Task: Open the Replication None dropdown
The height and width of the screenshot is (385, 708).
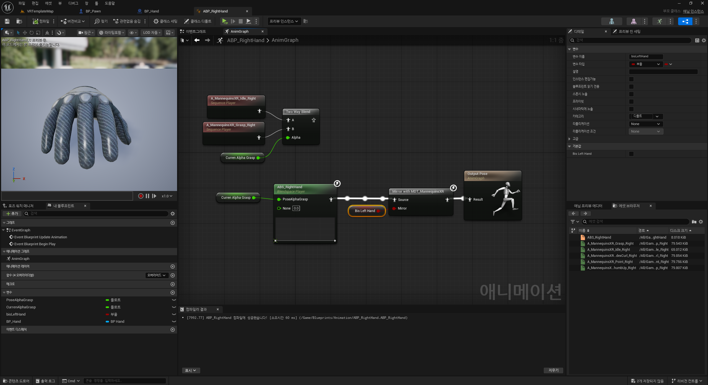Action: (x=645, y=124)
